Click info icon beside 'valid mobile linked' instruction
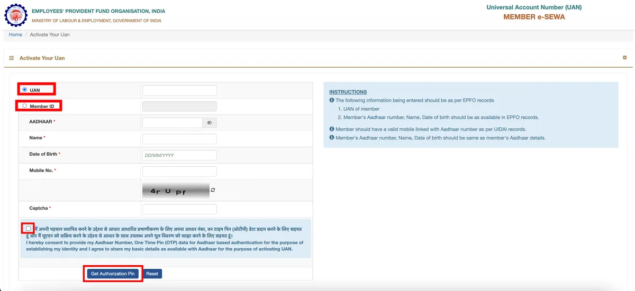Screen dimensions: 635x291 (x=332, y=129)
